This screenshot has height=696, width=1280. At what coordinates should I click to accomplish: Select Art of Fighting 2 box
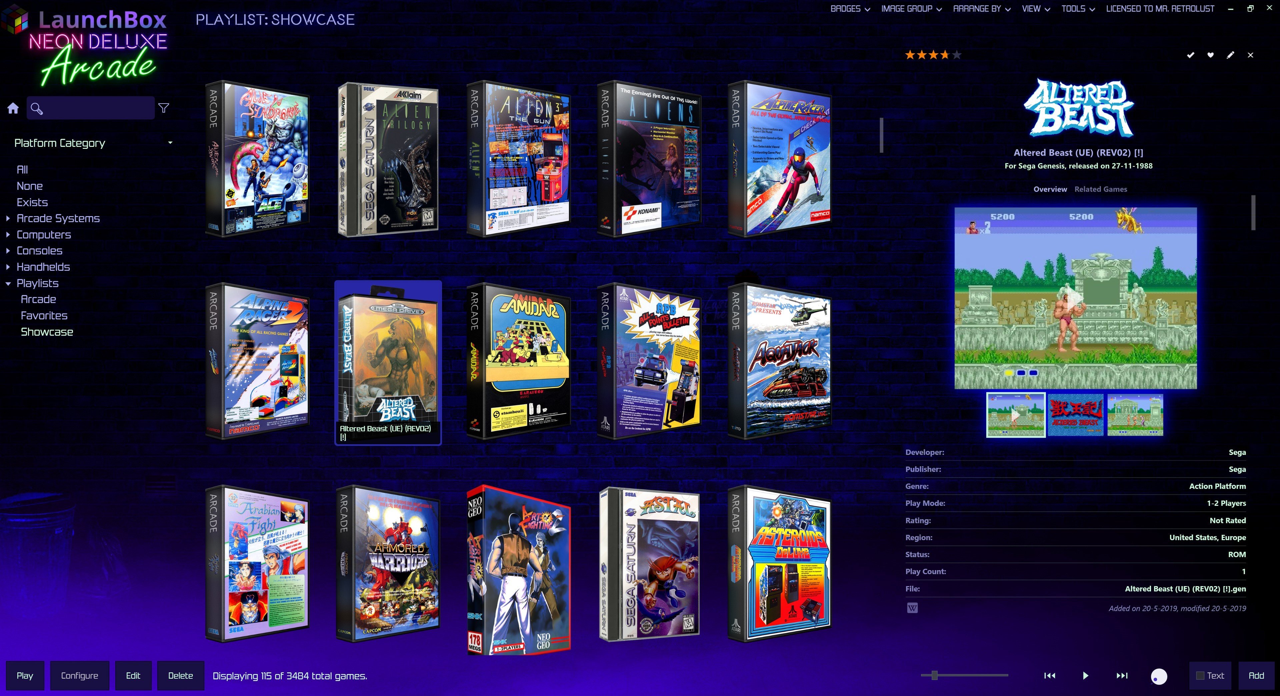pos(518,569)
